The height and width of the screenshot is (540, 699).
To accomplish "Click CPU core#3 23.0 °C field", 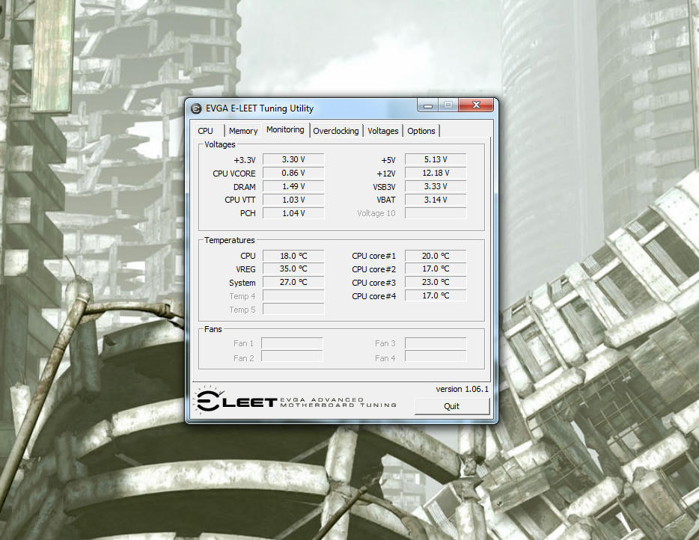I will pyautogui.click(x=436, y=282).
